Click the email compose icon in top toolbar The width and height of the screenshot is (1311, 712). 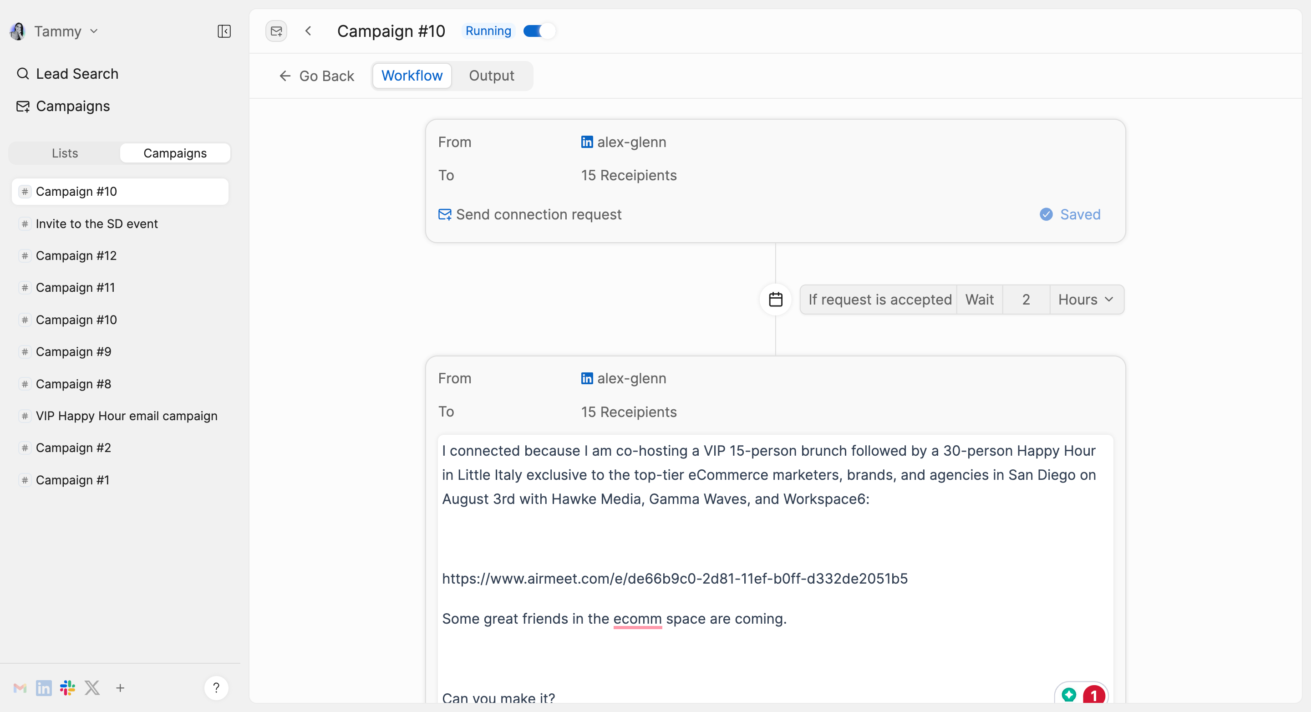(x=276, y=31)
